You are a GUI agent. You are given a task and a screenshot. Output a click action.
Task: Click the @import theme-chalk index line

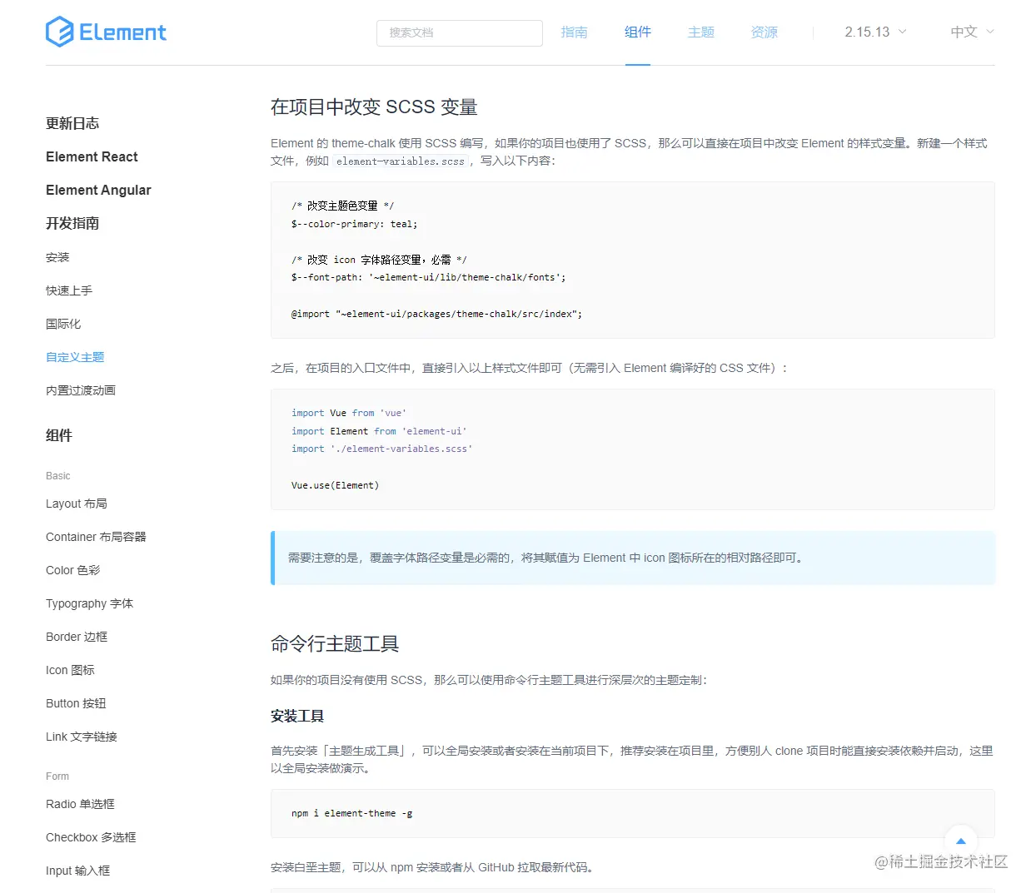click(436, 314)
